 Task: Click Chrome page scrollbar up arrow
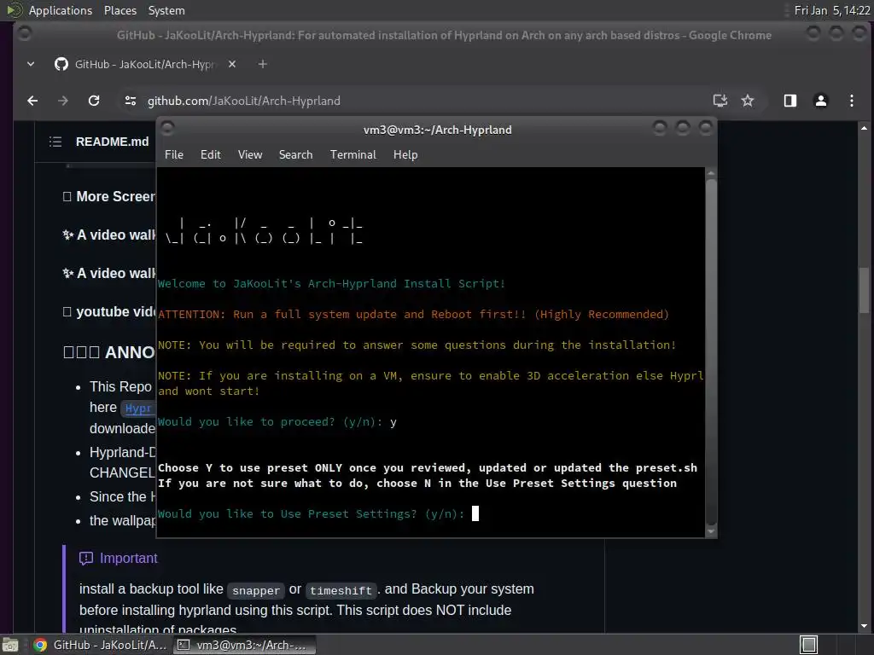[x=864, y=129]
